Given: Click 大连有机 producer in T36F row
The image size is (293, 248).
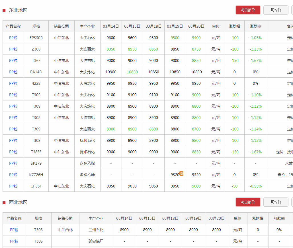Looking at the screenshot, I should [87, 61].
